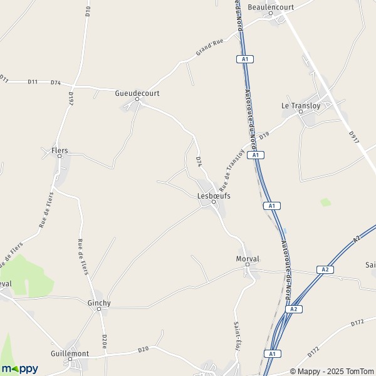Viewport: 376px width, 376px height.
Task: Click the green park area near Flers road
Action: point(26,276)
